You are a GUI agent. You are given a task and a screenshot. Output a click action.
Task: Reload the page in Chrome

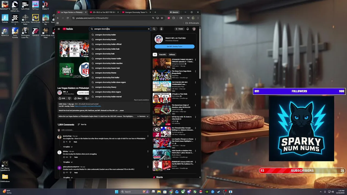click(68, 18)
